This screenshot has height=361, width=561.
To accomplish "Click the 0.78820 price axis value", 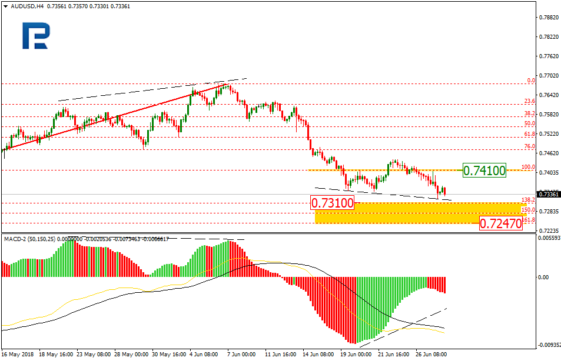I will pyautogui.click(x=549, y=18).
